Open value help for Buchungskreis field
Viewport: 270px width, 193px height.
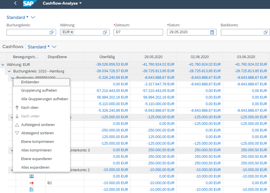pos(51,32)
